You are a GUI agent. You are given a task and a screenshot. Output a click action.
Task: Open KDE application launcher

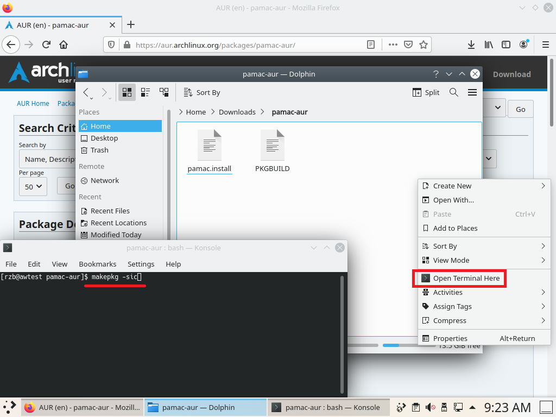tap(10, 407)
